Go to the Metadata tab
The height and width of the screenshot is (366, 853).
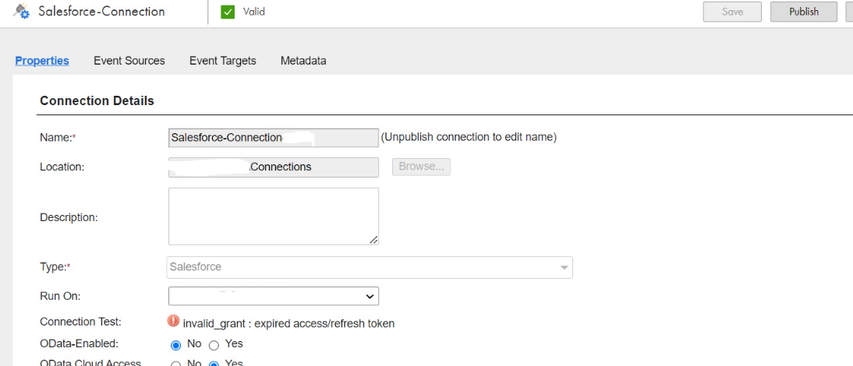click(x=303, y=61)
